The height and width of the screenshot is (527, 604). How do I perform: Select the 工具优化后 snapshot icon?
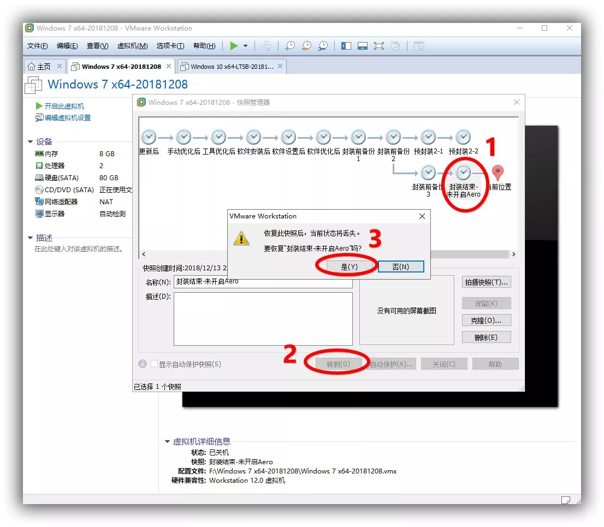click(x=218, y=137)
